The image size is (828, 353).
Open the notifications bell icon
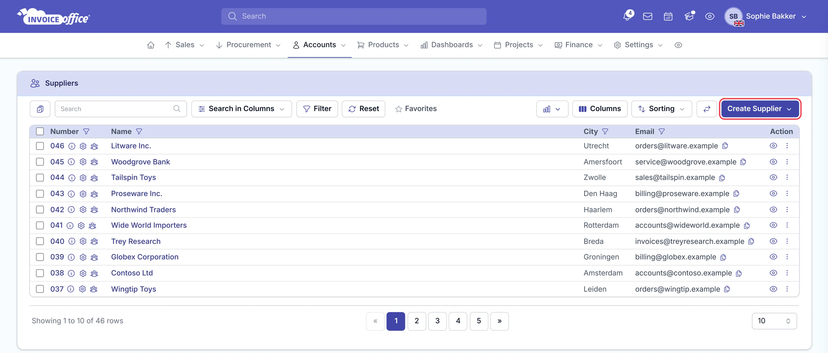point(627,16)
